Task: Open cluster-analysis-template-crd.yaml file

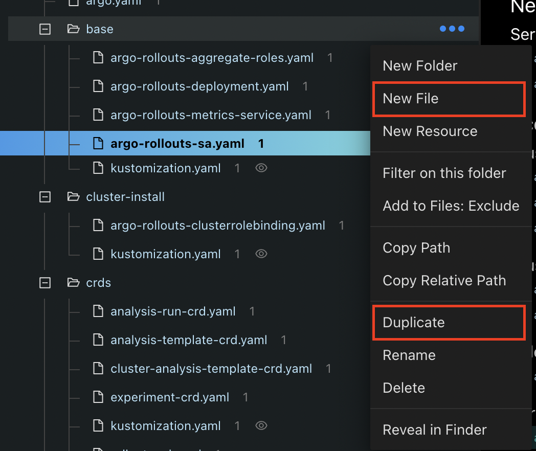Action: pyautogui.click(x=211, y=369)
